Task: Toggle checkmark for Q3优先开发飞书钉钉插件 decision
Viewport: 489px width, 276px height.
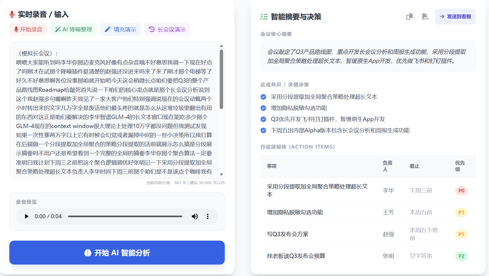Action: (263, 119)
